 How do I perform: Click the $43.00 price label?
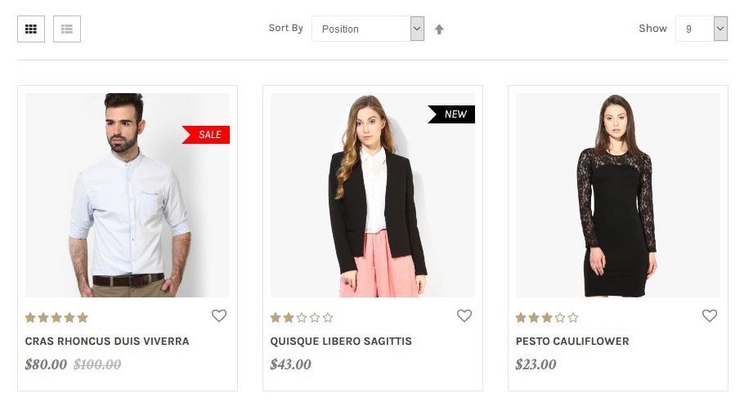tap(291, 364)
